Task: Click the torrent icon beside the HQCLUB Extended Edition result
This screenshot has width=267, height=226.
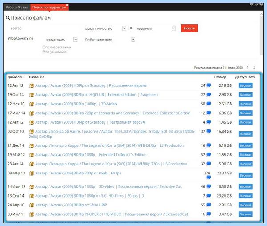Action: (32, 95)
